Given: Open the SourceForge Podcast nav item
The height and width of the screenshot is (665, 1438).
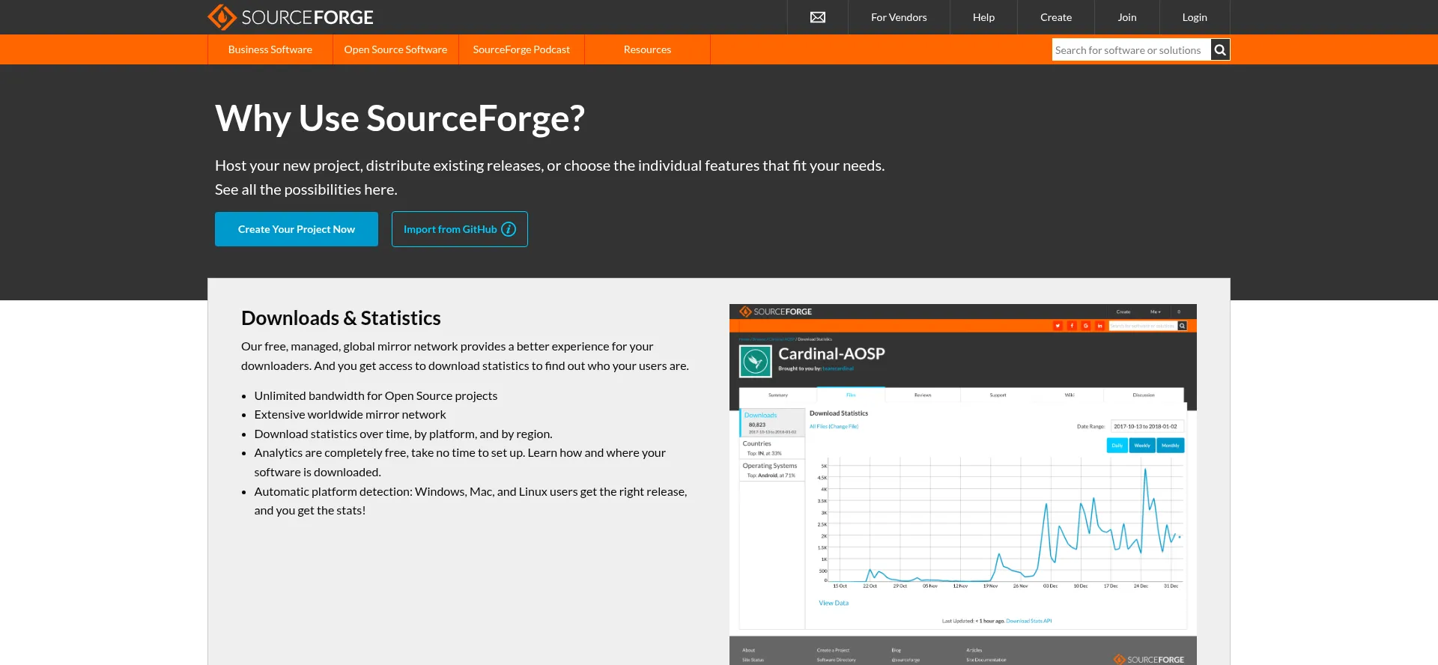Looking at the screenshot, I should (521, 49).
